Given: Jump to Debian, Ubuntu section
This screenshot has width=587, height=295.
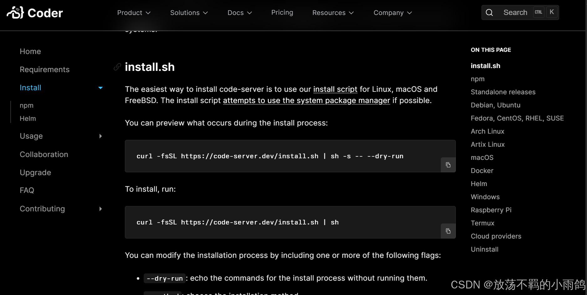Looking at the screenshot, I should click(x=496, y=105).
